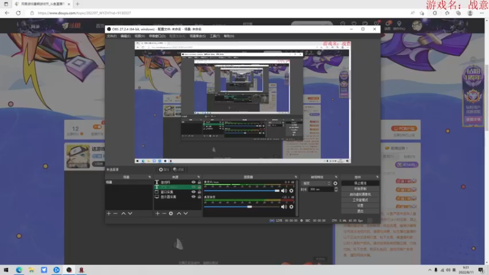Open 设置 from the Controls panel

click(360, 206)
